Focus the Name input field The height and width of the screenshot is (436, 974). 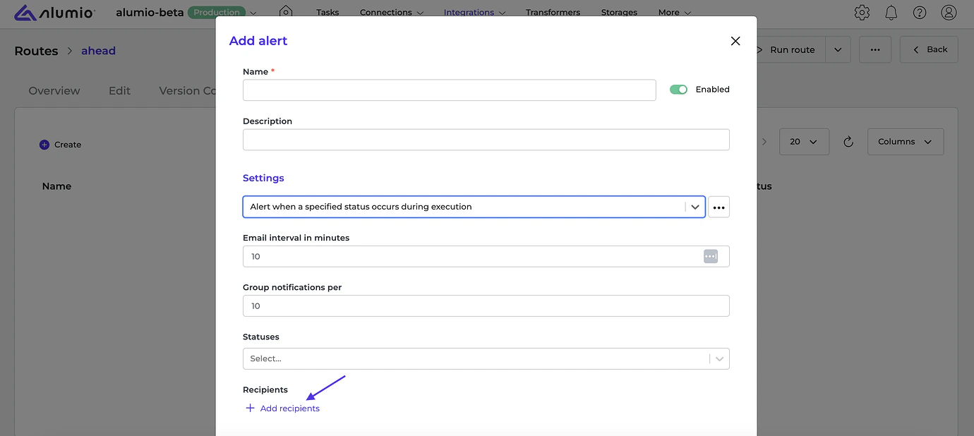[x=450, y=90]
